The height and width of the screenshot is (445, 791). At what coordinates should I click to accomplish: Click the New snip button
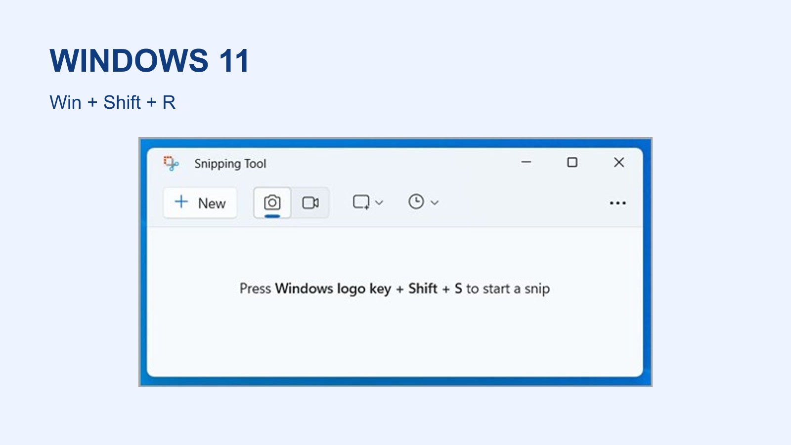pos(200,203)
